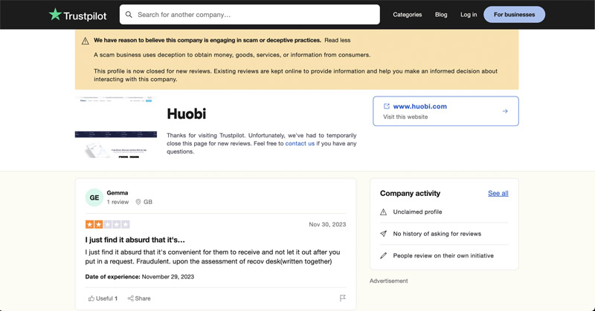This screenshot has width=595, height=311.
Task: Open the contact us link
Action: pyautogui.click(x=300, y=143)
